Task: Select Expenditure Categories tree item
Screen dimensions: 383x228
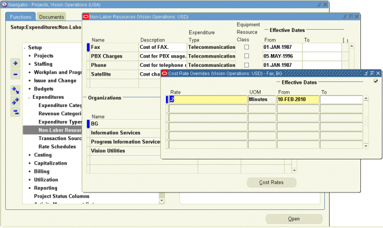Action: (x=60, y=105)
